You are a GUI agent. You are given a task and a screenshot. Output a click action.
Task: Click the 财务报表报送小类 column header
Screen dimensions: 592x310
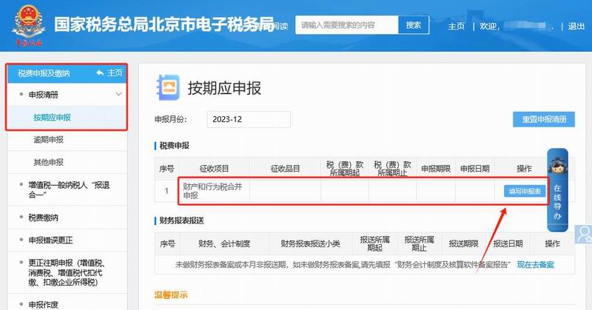click(x=310, y=244)
